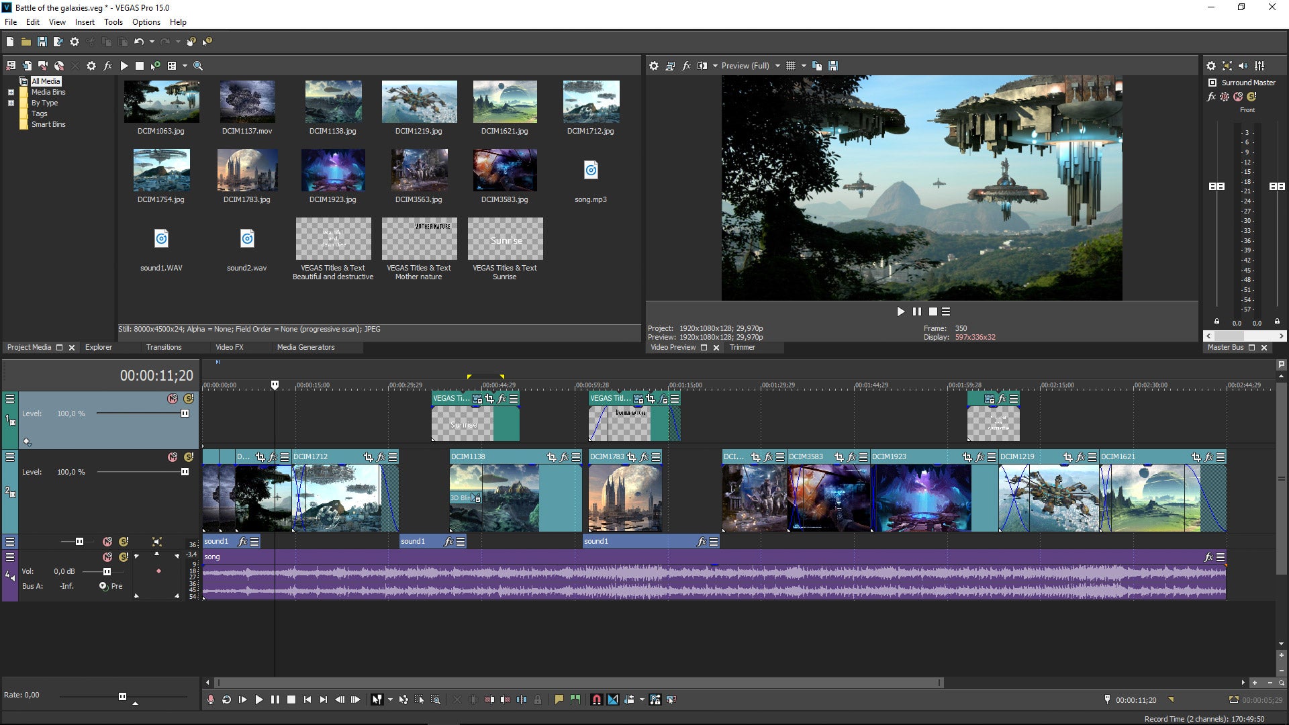
Task: Toggle the mute button on song audio track
Action: (x=106, y=556)
